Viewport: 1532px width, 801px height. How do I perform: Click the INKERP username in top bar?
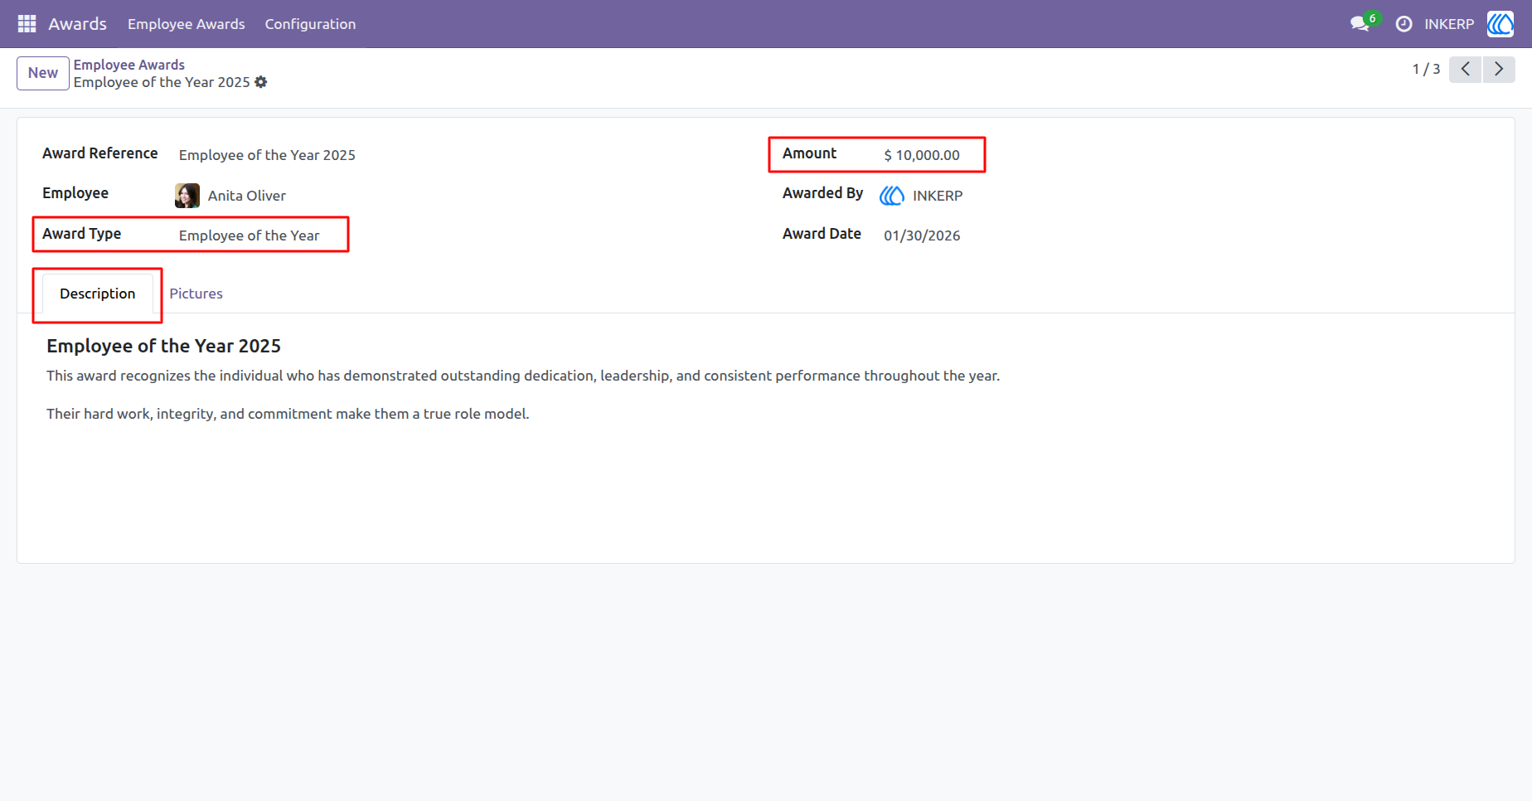(1449, 24)
